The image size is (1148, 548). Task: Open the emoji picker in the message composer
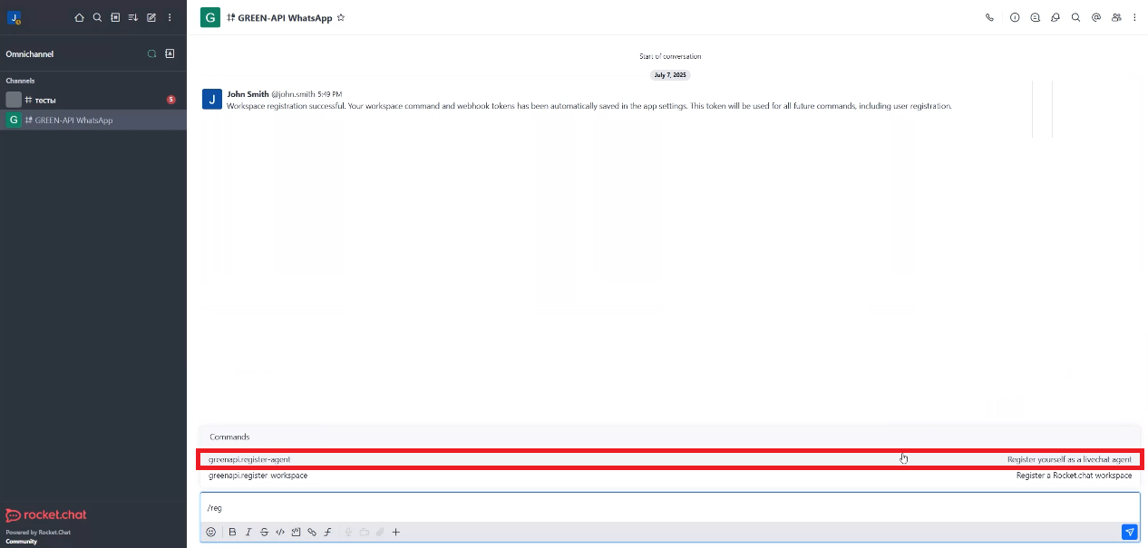click(x=211, y=532)
